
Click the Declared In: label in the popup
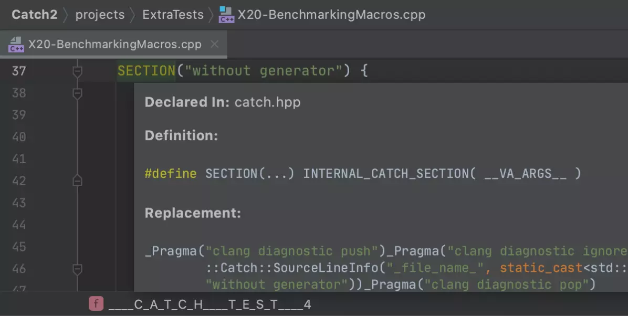(x=187, y=102)
